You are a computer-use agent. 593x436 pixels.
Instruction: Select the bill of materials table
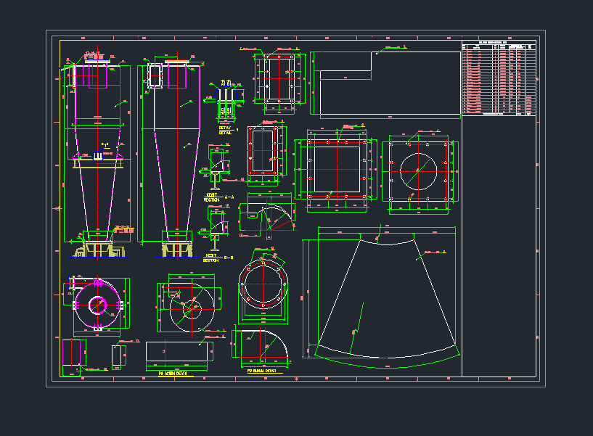(499, 78)
